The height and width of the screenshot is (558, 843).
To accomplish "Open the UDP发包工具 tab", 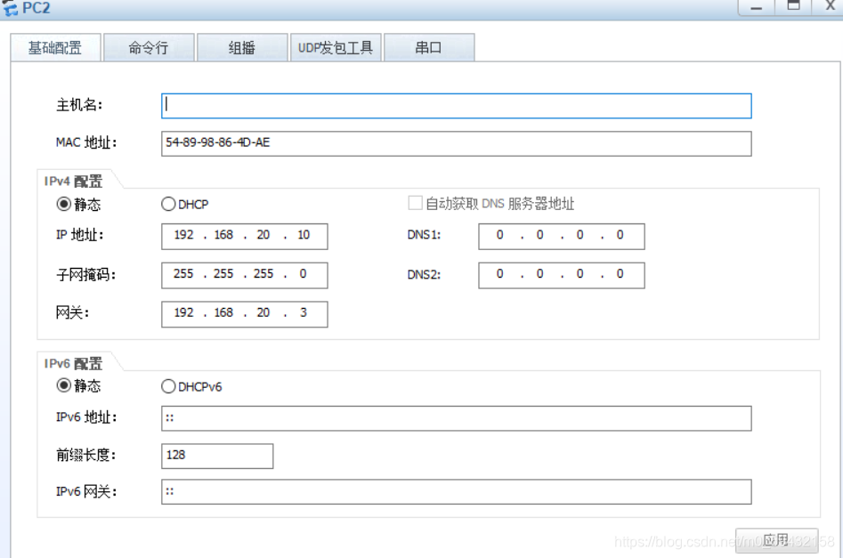I will (336, 48).
